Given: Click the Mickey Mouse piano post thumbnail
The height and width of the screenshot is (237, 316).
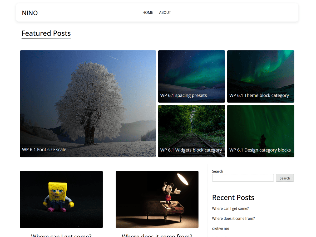Looking at the screenshot, I should click(157, 199).
